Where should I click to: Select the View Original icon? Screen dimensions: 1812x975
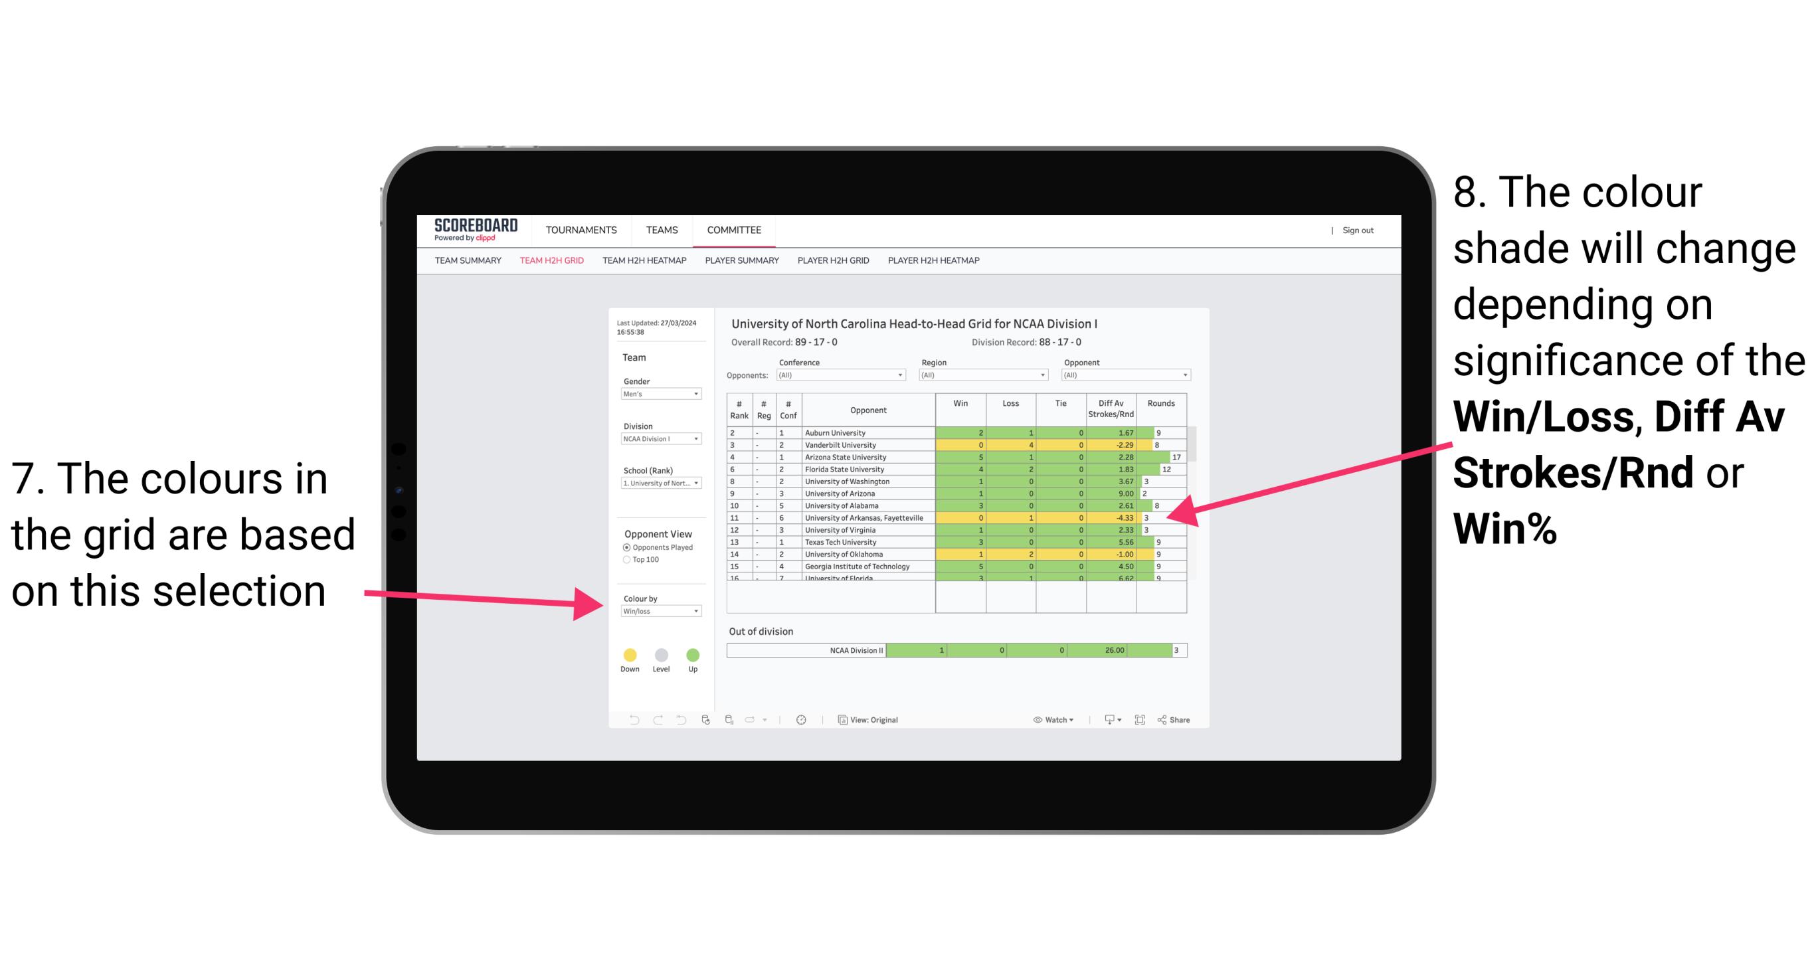point(840,718)
